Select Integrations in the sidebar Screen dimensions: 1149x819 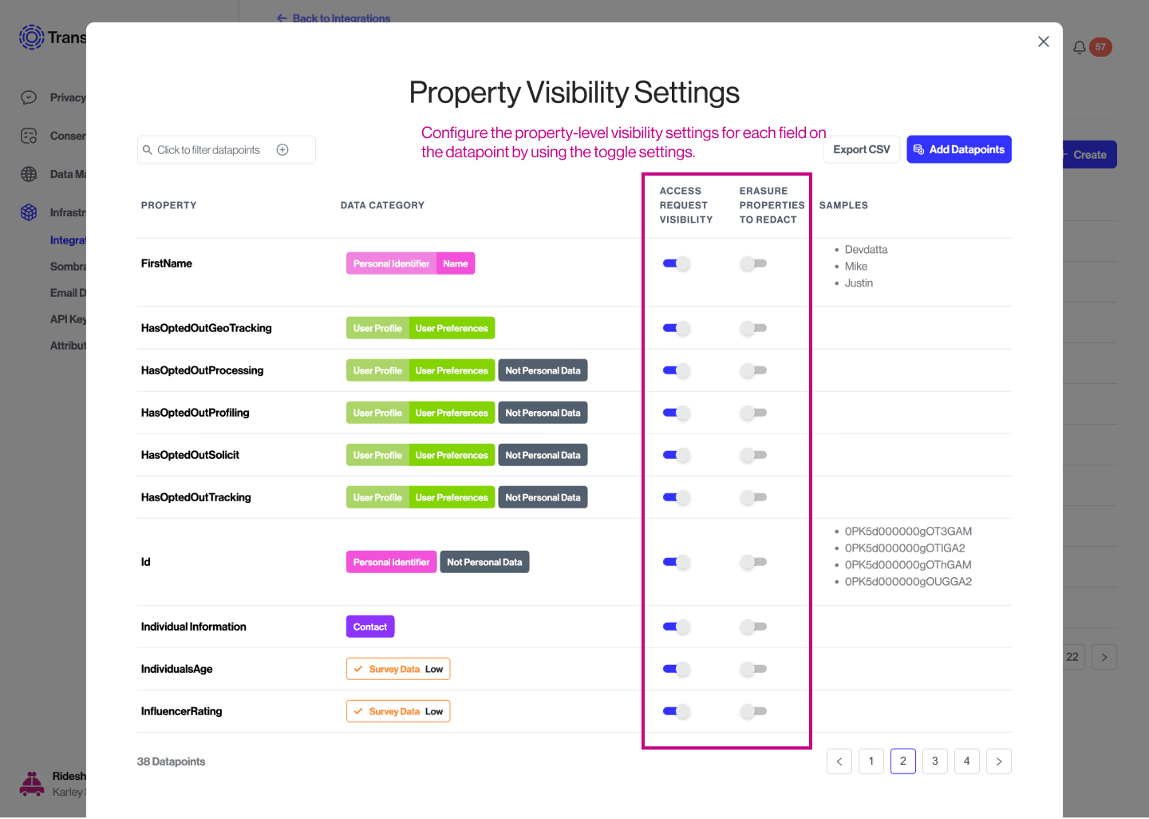tap(69, 239)
